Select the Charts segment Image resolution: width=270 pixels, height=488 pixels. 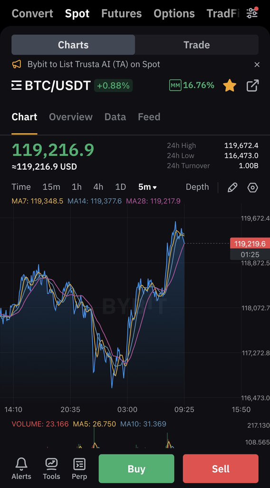(x=73, y=45)
